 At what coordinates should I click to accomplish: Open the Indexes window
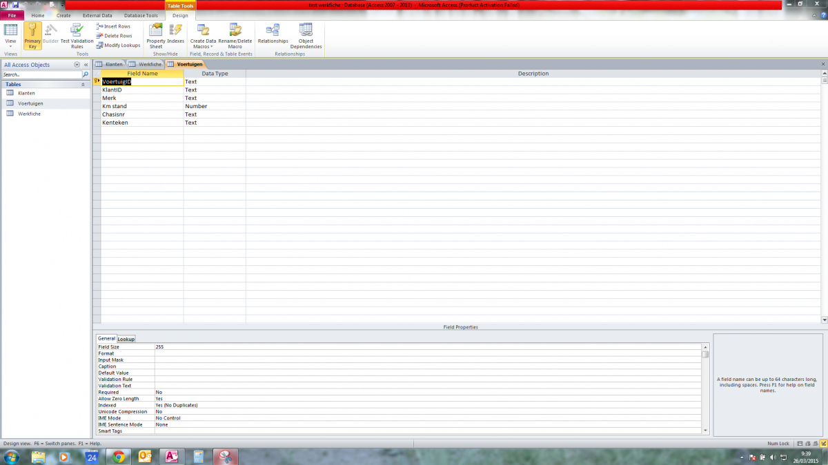click(x=176, y=34)
